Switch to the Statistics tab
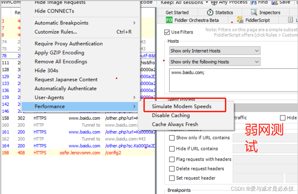The image size is (298, 194). 220,12
